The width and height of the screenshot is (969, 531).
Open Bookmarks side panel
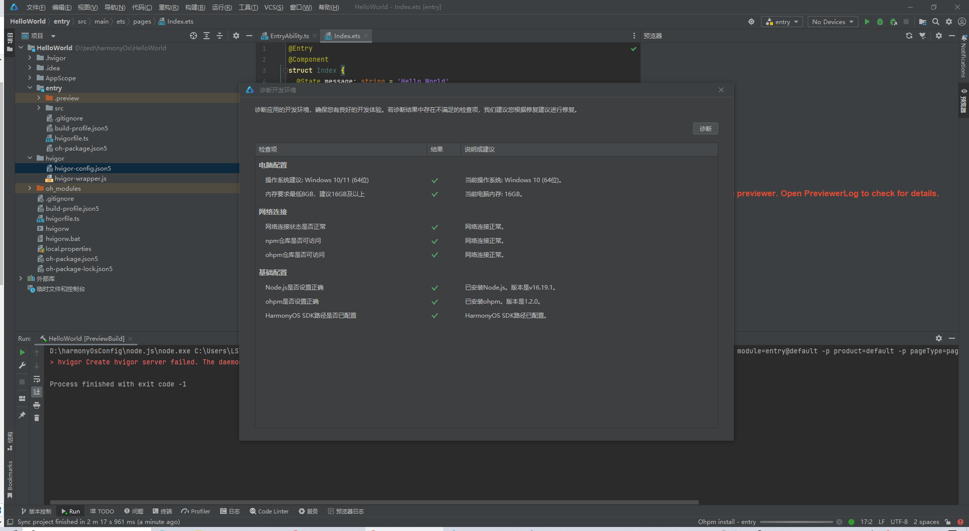click(10, 479)
